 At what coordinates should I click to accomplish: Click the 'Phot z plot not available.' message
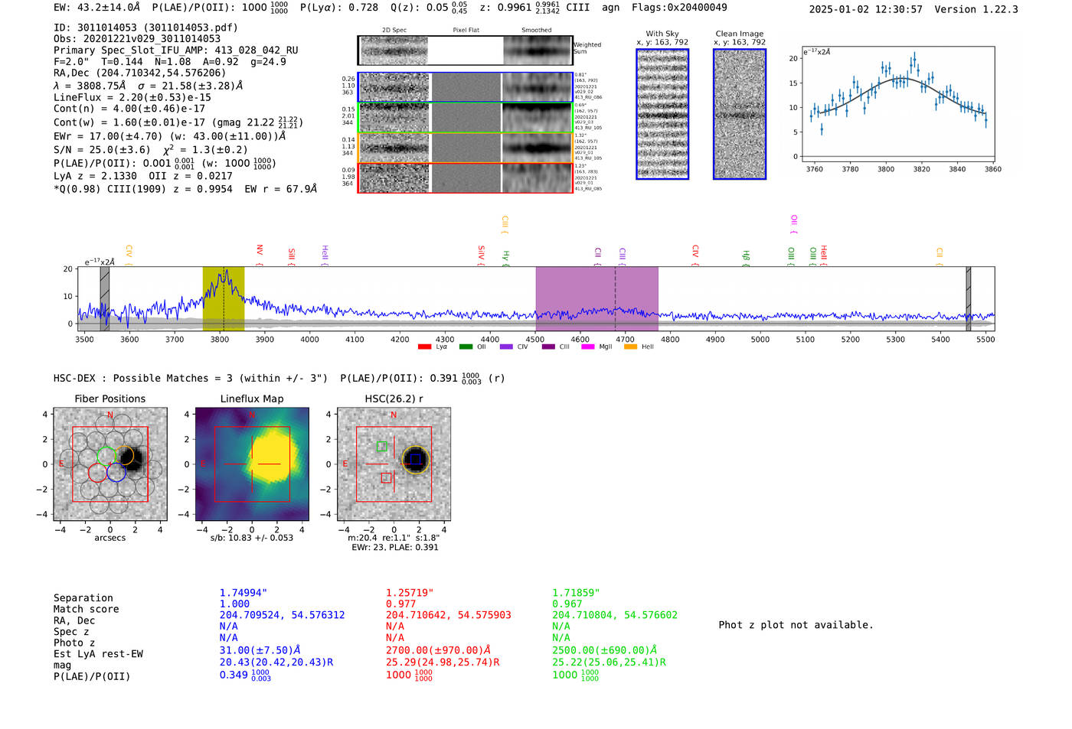796,625
